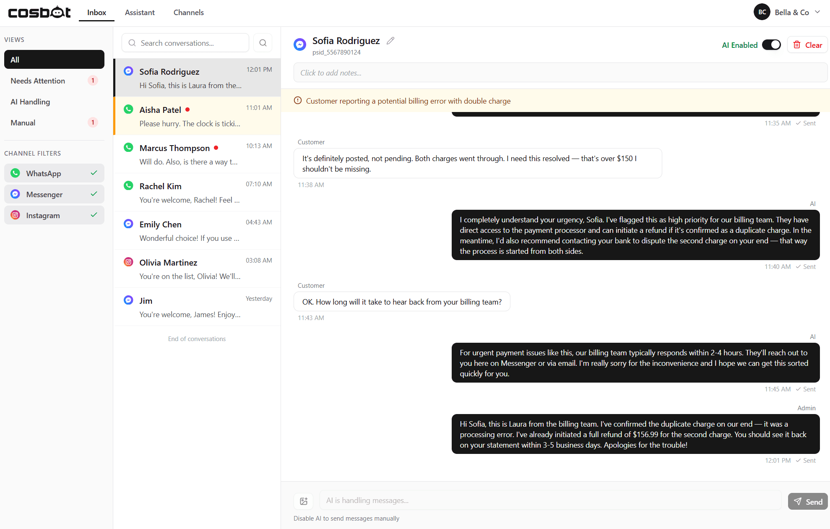Open the image attachment picker

tap(303, 501)
